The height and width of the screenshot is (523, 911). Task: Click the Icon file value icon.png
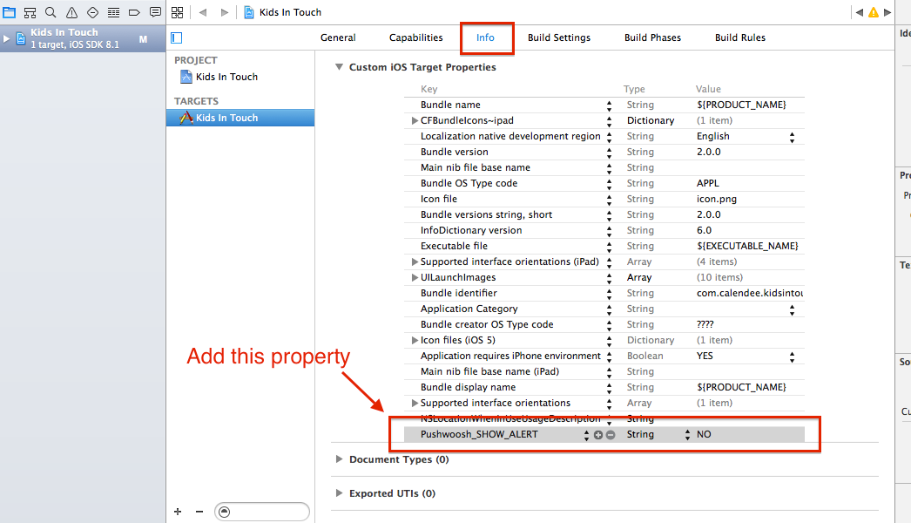coord(717,199)
